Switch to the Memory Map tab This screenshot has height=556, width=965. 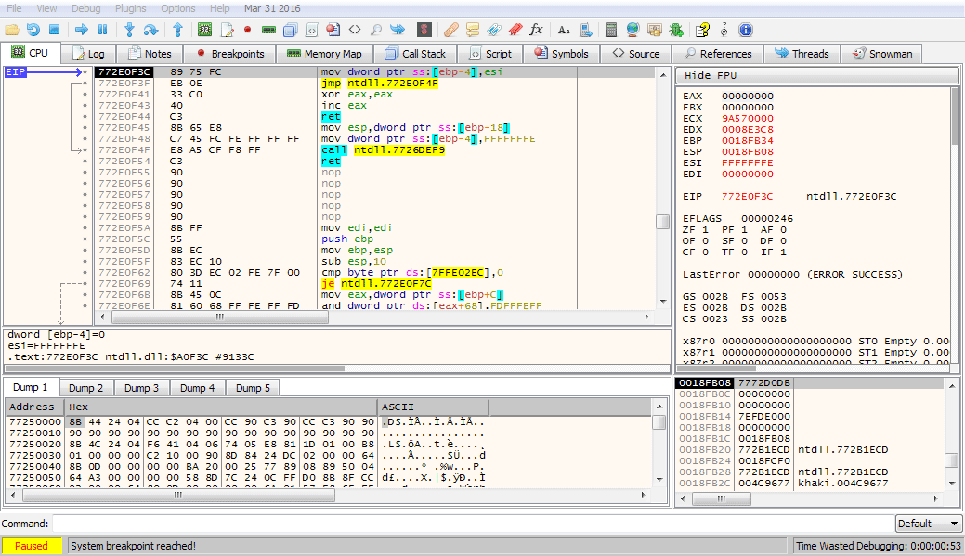324,54
